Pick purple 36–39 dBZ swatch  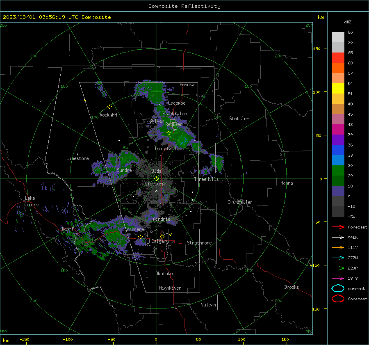(338, 139)
